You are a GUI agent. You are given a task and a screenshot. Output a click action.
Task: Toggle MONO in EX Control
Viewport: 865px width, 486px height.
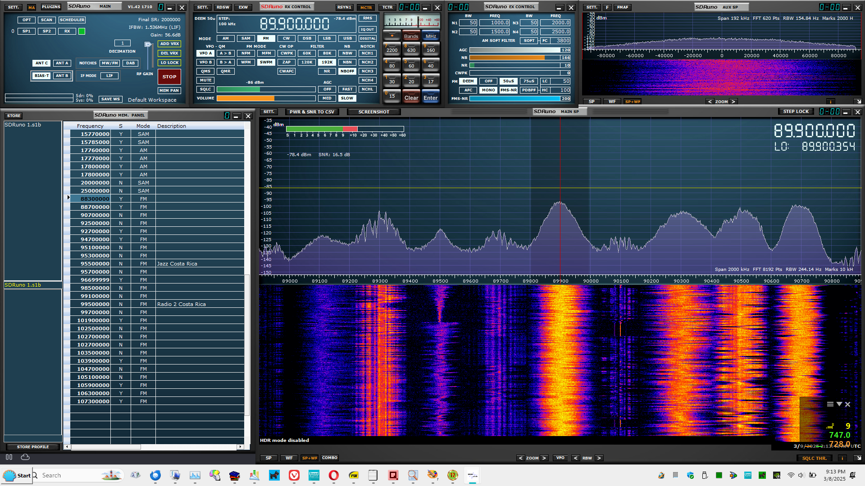pos(488,90)
